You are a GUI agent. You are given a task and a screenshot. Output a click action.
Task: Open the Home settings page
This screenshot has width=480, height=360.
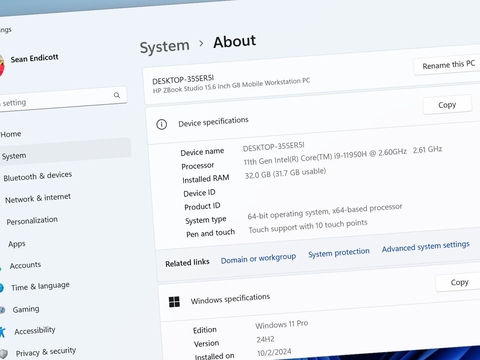tap(11, 134)
